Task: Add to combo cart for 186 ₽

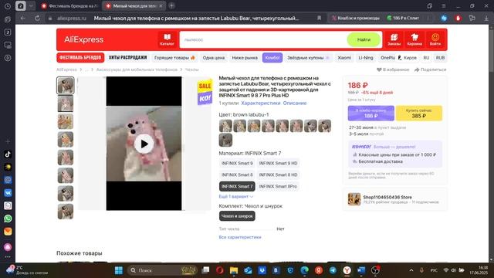Action: click(370, 114)
